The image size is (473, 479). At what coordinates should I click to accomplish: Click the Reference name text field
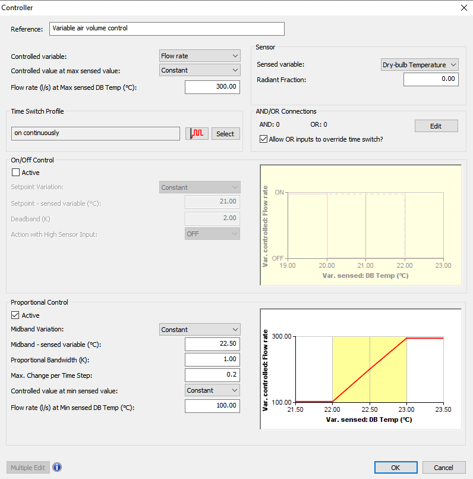click(167, 28)
